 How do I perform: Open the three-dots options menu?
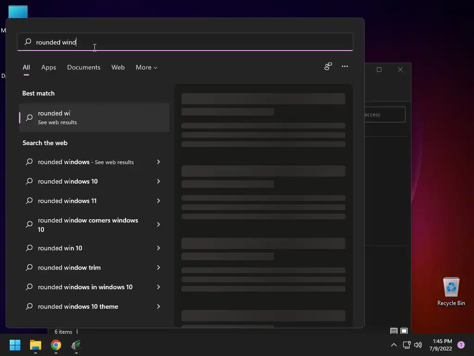tap(344, 66)
